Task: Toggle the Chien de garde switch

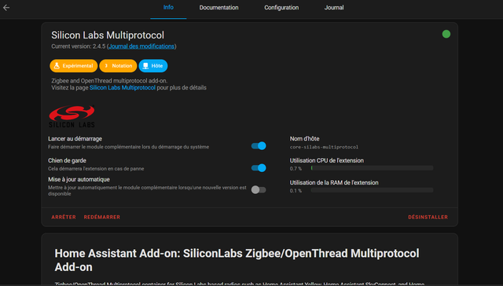Action: pos(259,167)
